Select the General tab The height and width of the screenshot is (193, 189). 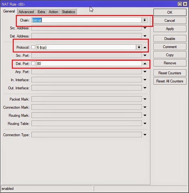point(9,11)
